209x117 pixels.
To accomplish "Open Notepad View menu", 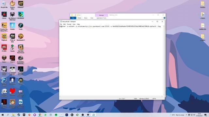I will pos(74,24).
